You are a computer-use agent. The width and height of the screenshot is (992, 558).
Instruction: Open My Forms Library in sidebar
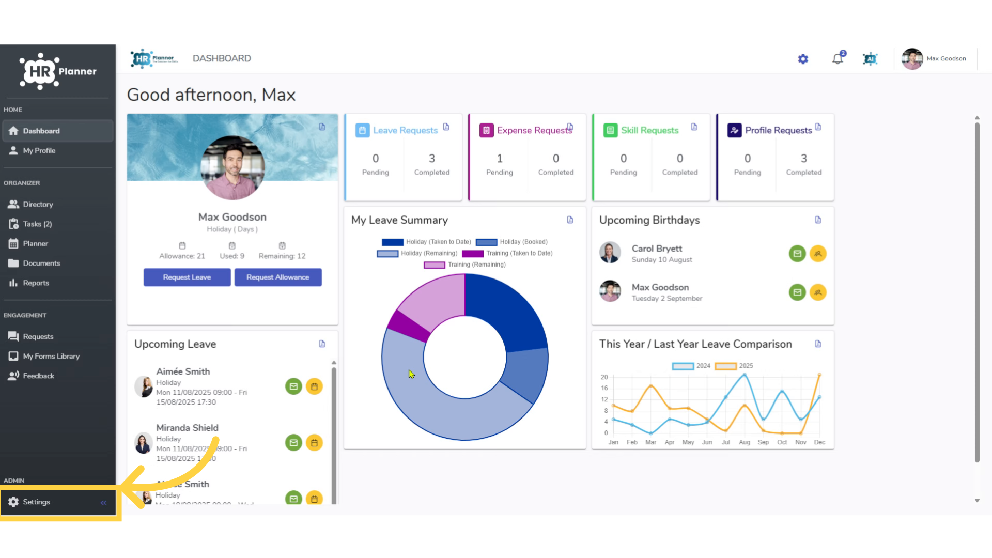click(x=57, y=357)
